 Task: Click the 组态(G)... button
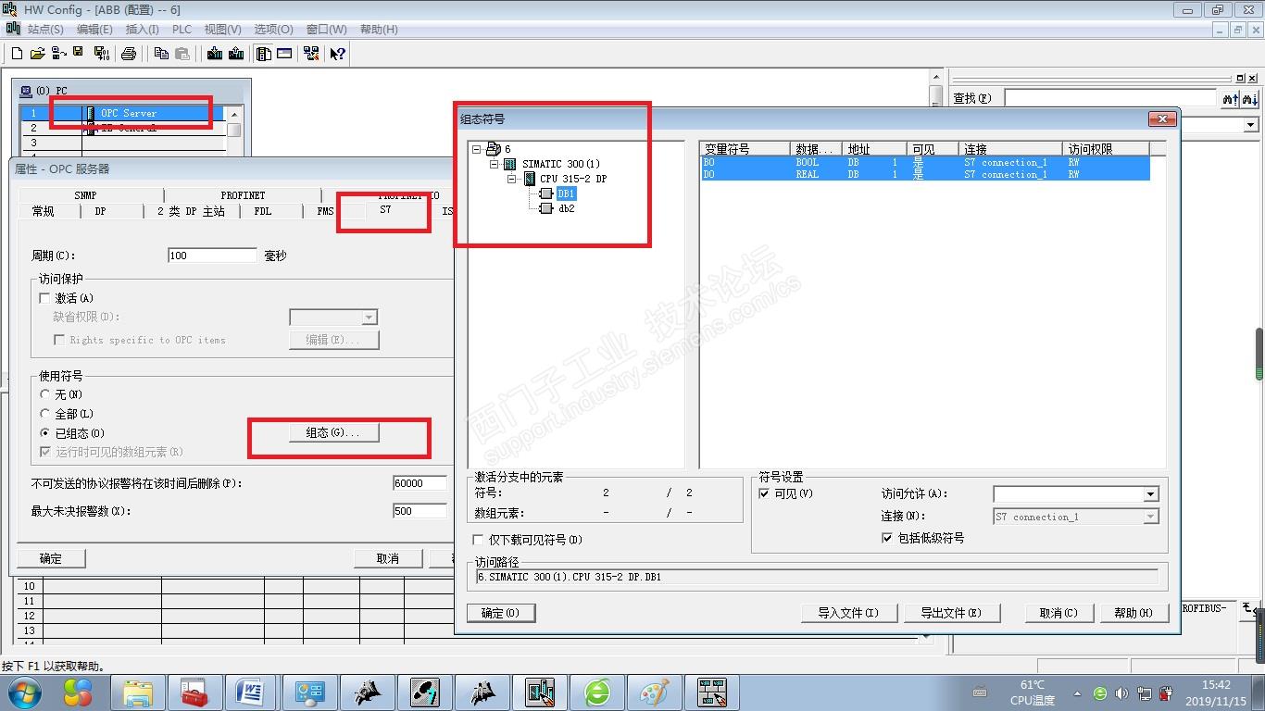click(332, 432)
